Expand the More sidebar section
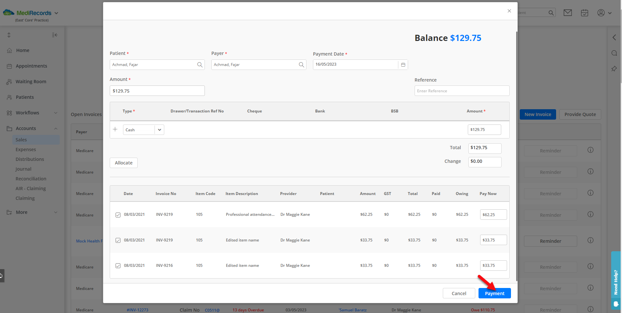622x313 pixels. click(56, 212)
